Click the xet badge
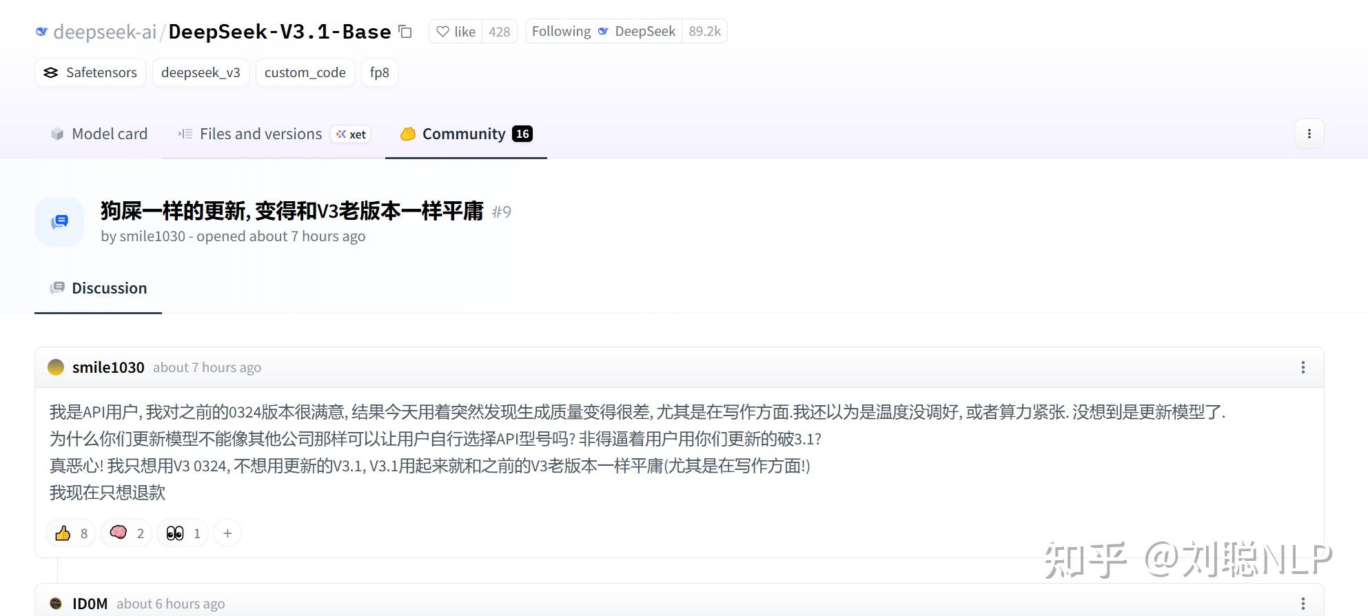 pos(351,134)
